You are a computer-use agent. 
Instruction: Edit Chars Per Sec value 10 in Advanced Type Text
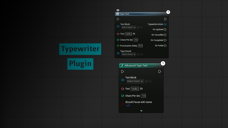(x=143, y=96)
